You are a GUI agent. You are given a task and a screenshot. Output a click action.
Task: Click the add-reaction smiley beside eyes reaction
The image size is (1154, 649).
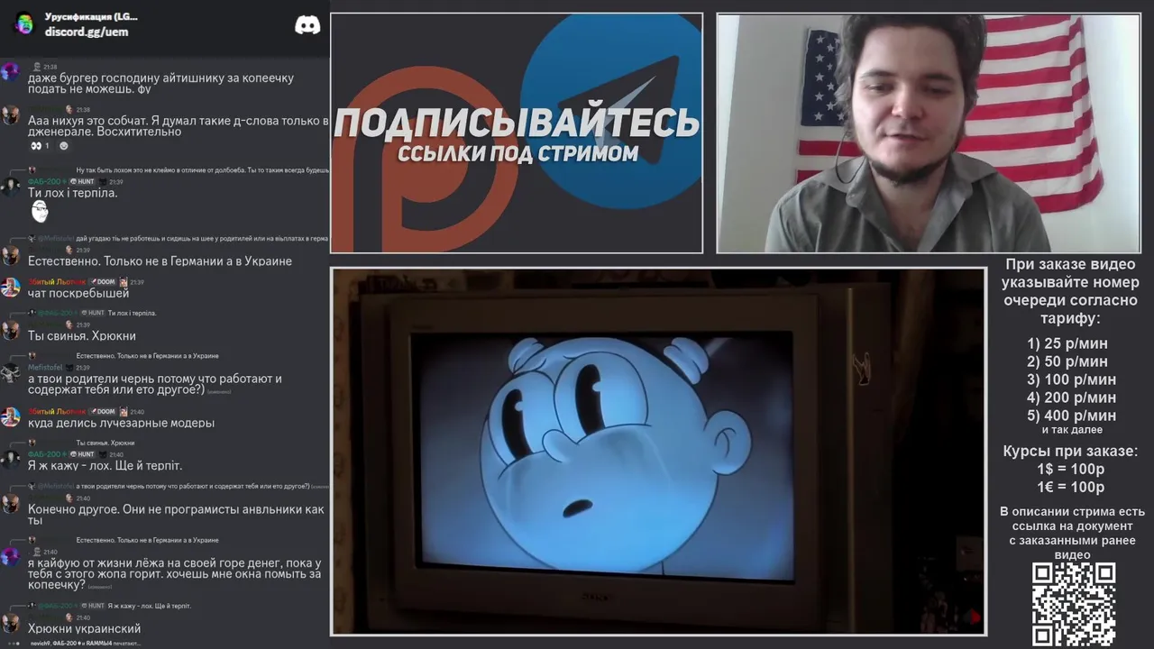click(x=63, y=146)
